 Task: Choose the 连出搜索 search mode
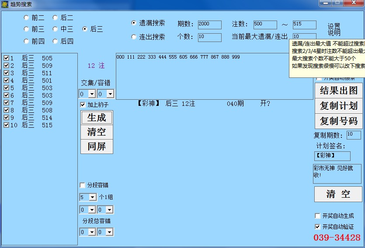tap(134, 37)
